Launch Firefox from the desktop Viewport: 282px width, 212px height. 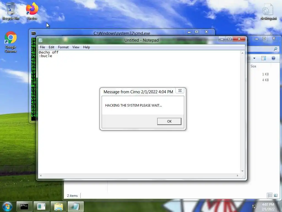coord(32,11)
